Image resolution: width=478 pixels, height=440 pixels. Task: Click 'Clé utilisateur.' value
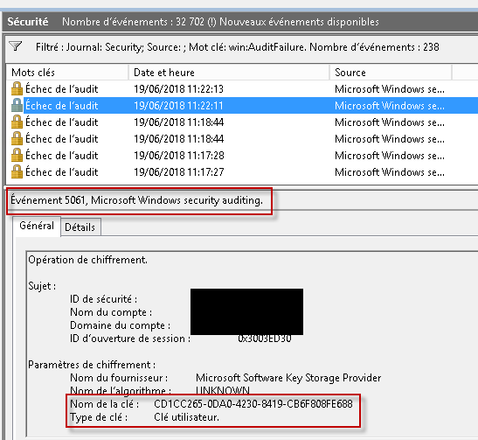pyautogui.click(x=186, y=417)
